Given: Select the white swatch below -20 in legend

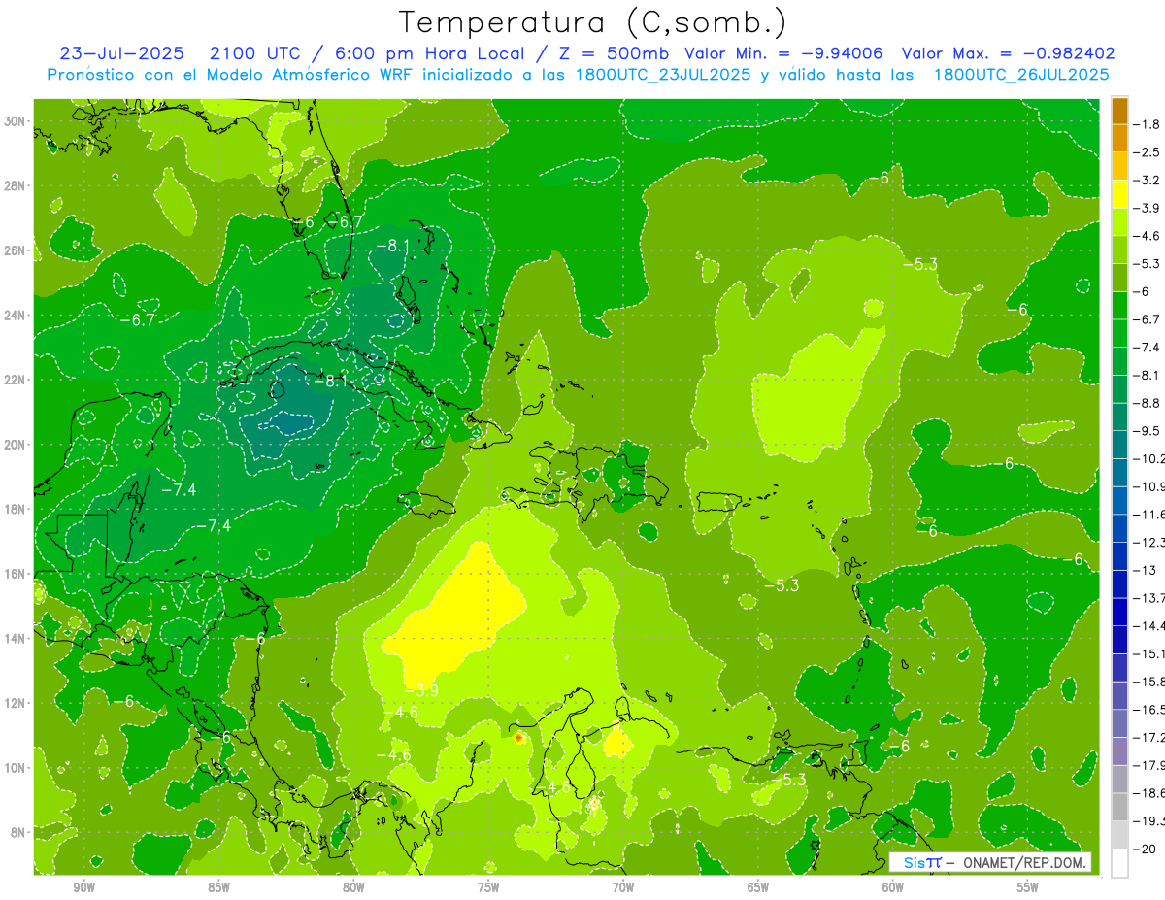Looking at the screenshot, I should pyautogui.click(x=1119, y=863).
